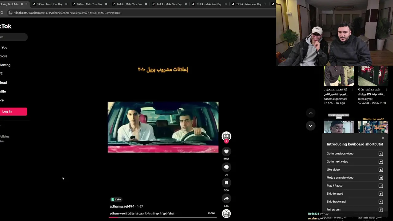This screenshot has height=221, width=393.
Task: Click the left-arrow key icon for Skip backward
Action: click(x=381, y=202)
